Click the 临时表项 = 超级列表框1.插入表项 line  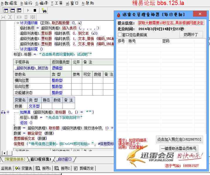coord(60,28)
